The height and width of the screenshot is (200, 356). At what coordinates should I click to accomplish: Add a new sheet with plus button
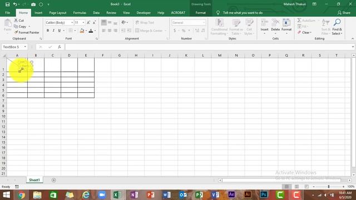(54, 180)
